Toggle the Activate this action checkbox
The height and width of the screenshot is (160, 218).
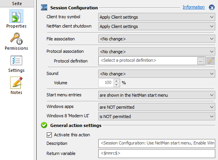(49, 135)
